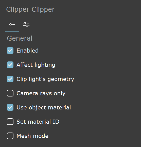This screenshot has width=141, height=147.
Task: Tick the Mesh mode checkbox
Action: (x=10, y=136)
